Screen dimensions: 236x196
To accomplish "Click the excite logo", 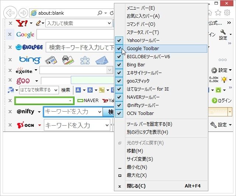I will click(x=24, y=70).
